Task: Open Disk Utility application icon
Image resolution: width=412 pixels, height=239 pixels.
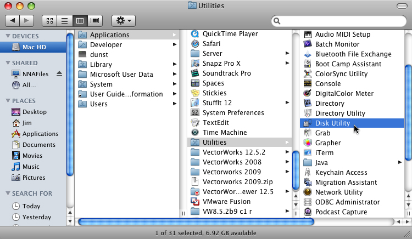Action: [308, 123]
